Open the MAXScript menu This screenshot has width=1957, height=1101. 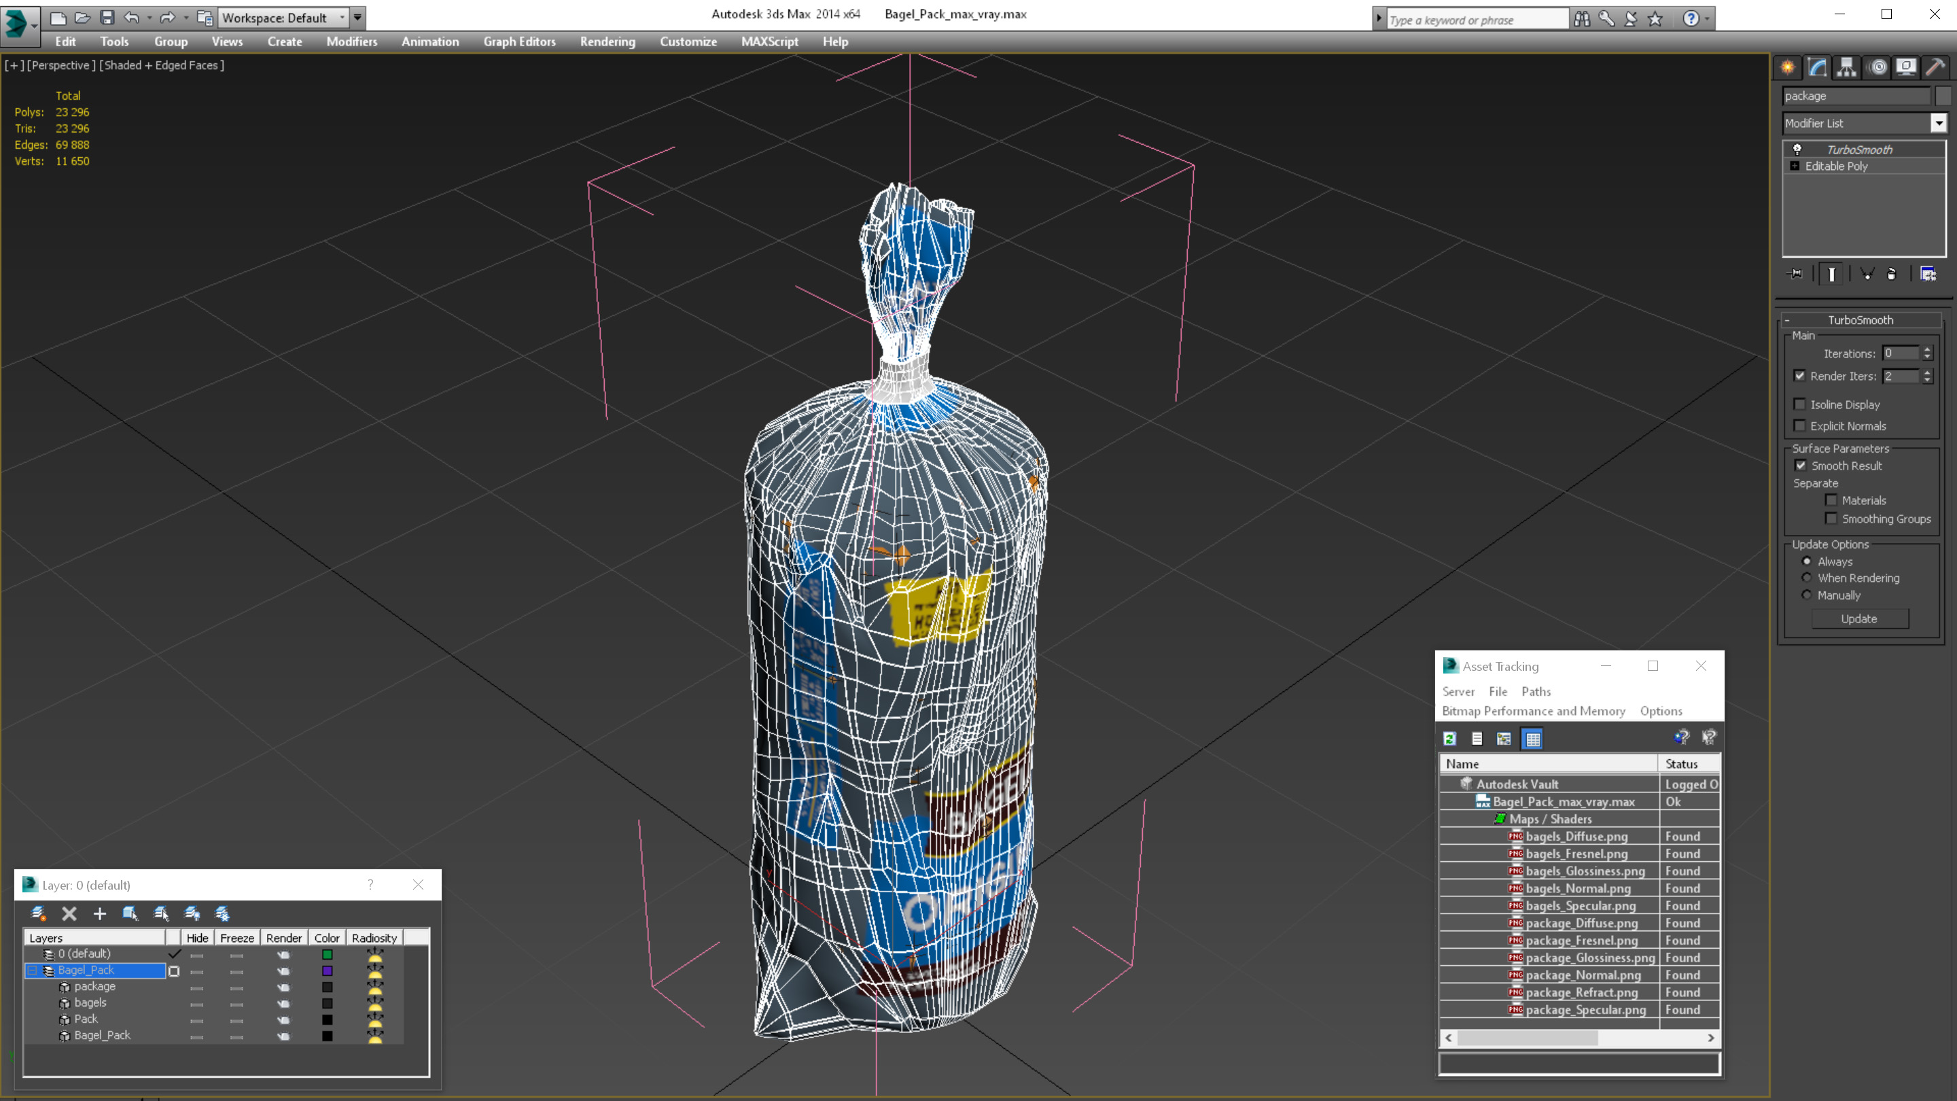coord(770,41)
